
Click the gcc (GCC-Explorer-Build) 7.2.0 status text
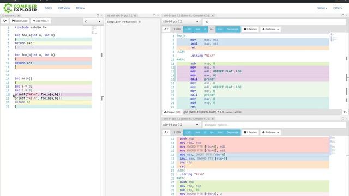(x=203, y=112)
